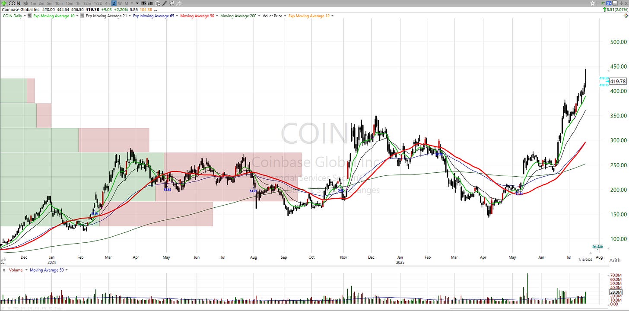Viewport: 629px width, 311px height.
Task: Select the Y yearly timeframe
Action: (132, 3)
